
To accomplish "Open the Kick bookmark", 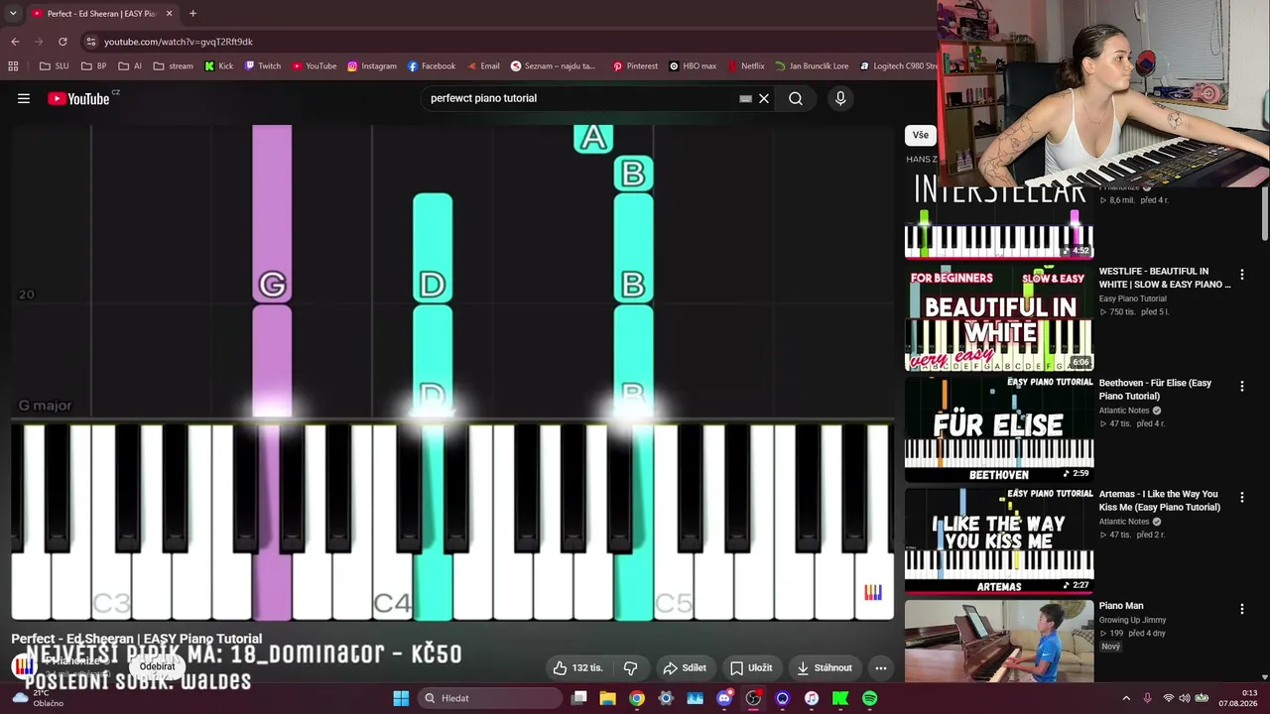I will 218,66.
